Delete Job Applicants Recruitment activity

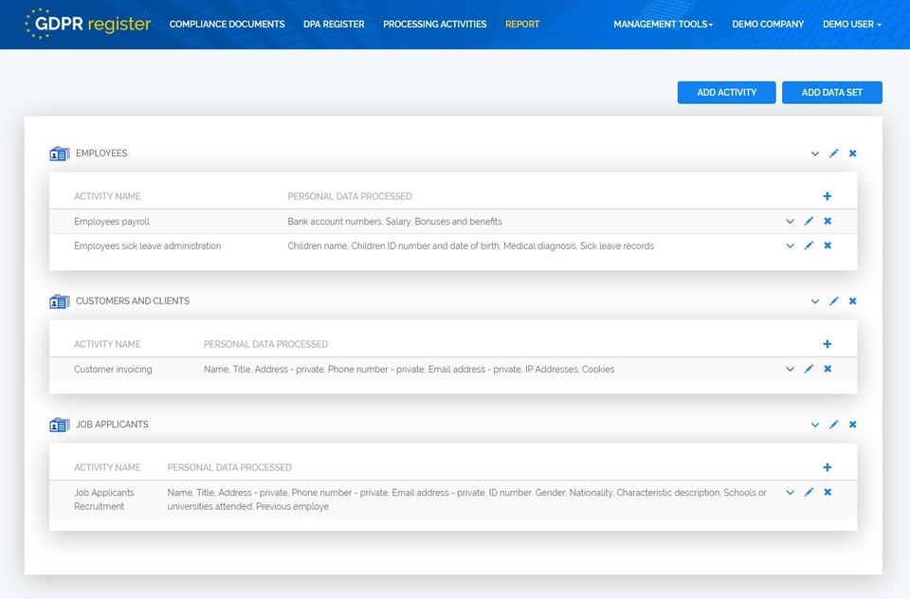point(828,492)
